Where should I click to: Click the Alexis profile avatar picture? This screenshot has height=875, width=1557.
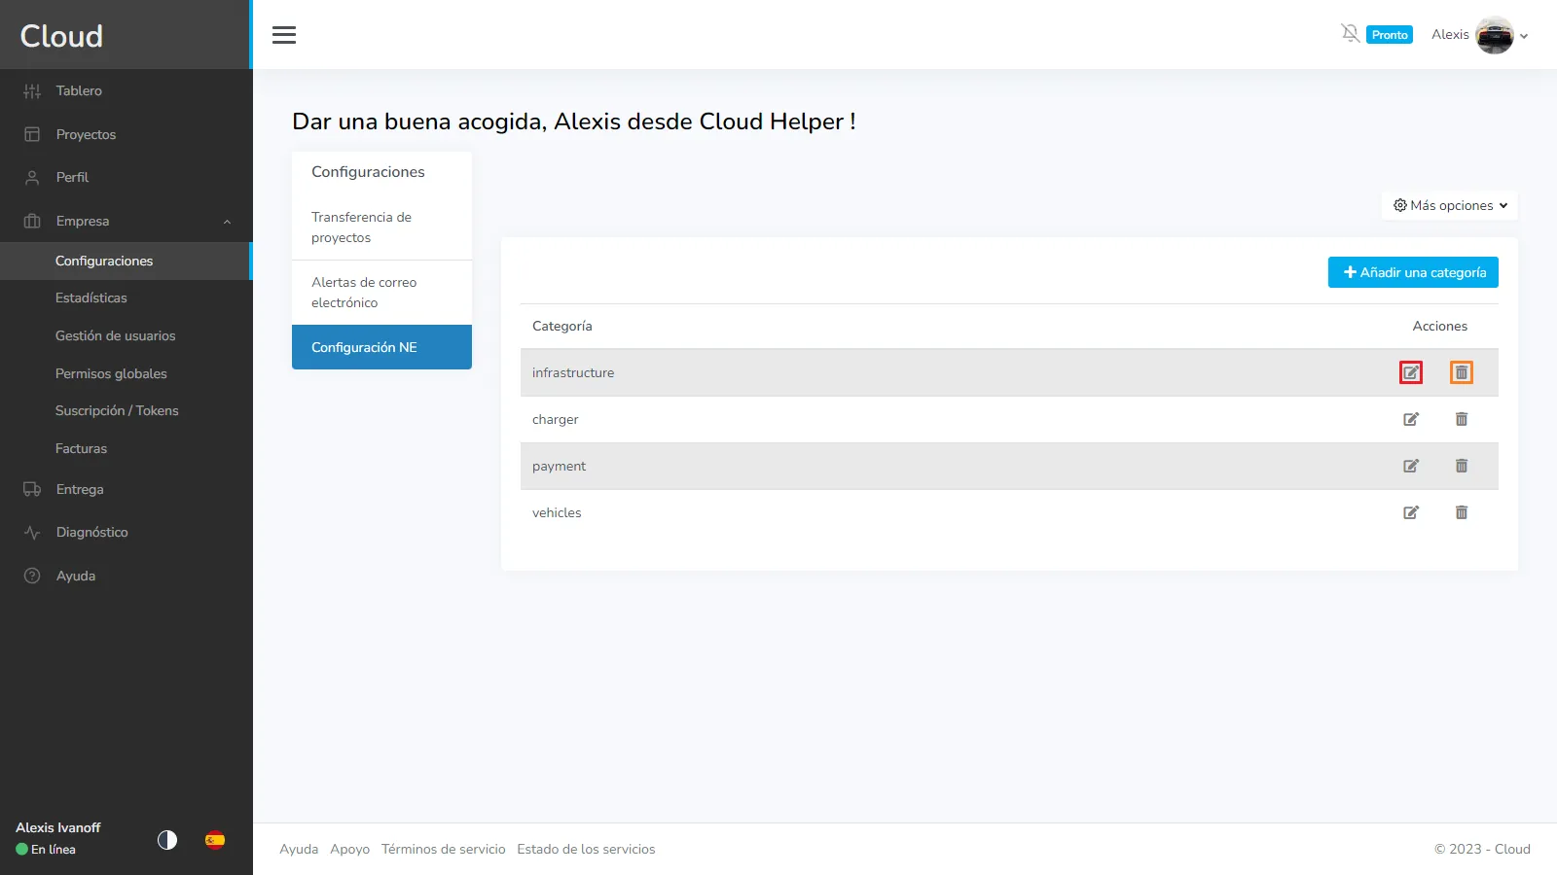click(1494, 35)
